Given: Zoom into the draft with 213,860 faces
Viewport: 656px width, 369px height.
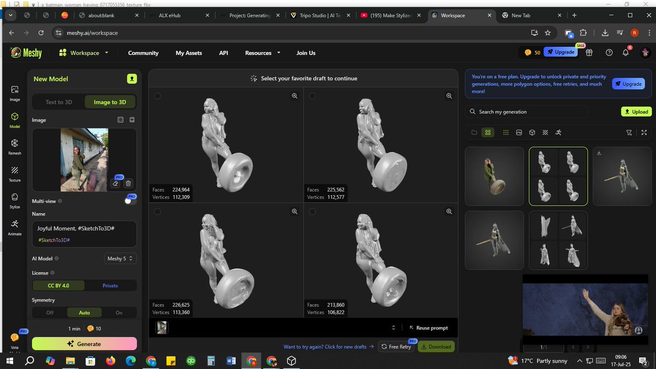Looking at the screenshot, I should coord(449,211).
